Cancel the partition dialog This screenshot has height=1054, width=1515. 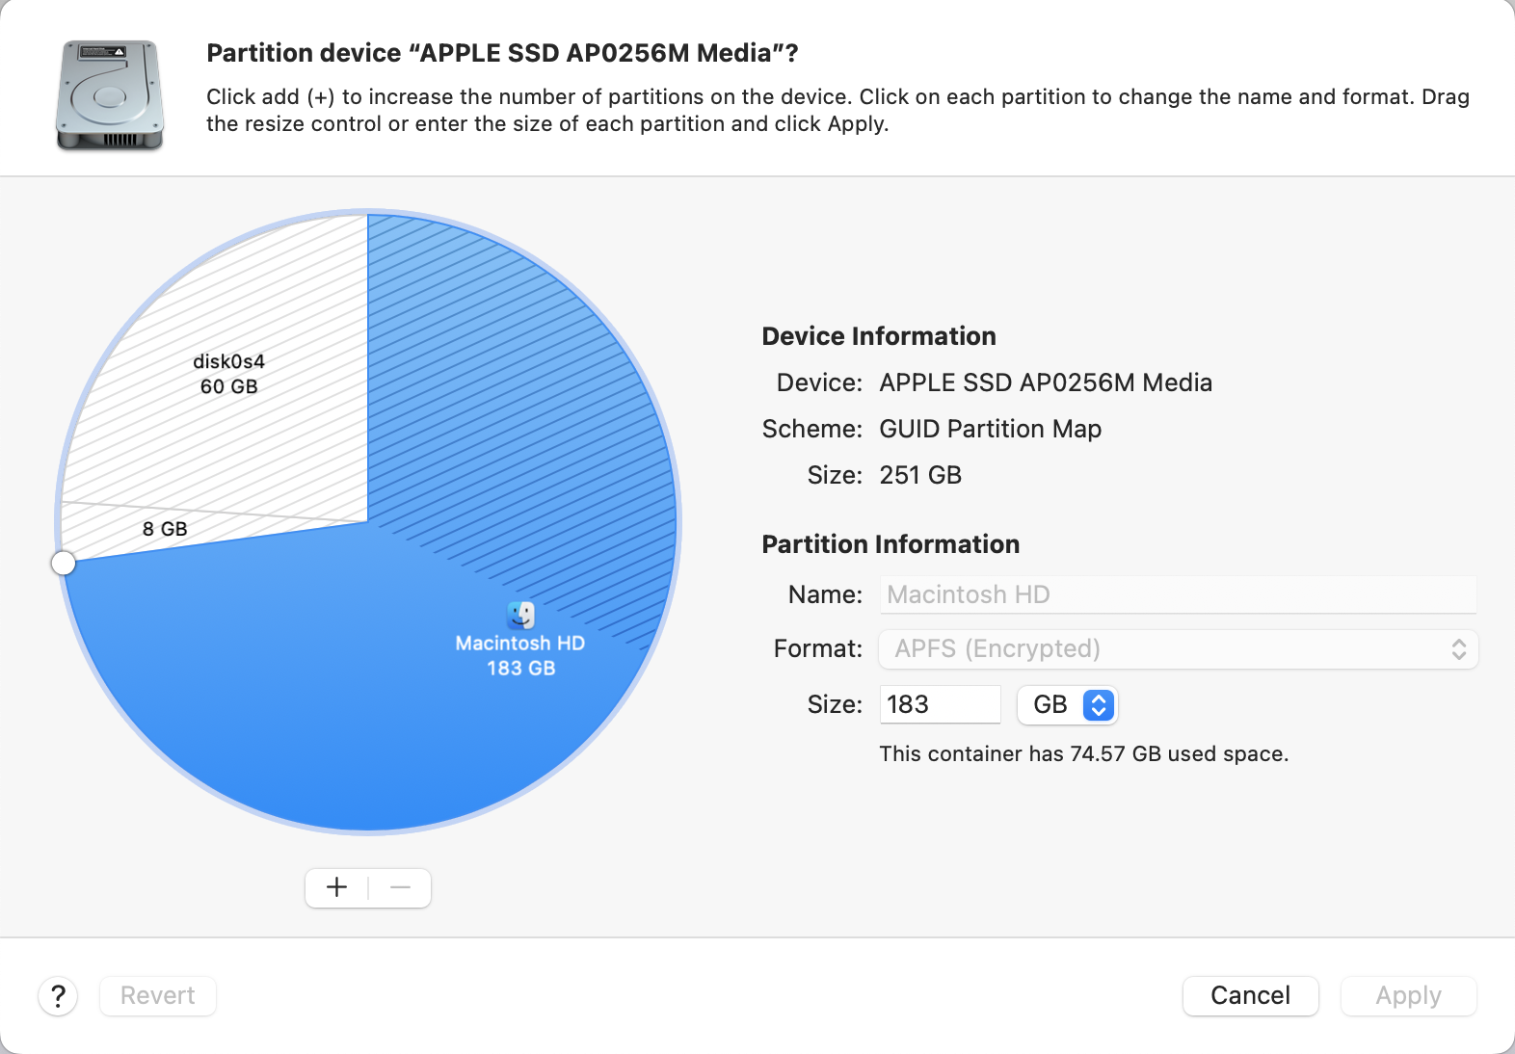coord(1250,995)
